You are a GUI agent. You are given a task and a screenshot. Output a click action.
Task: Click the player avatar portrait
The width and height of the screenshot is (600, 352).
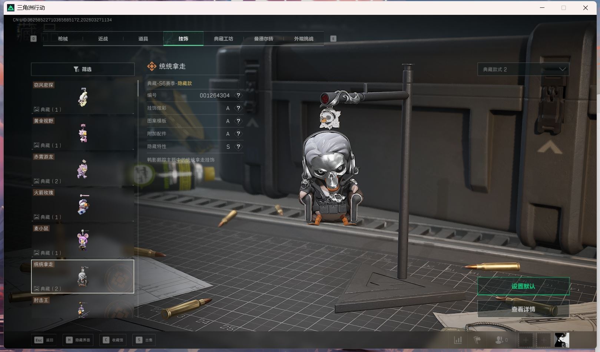click(x=561, y=340)
